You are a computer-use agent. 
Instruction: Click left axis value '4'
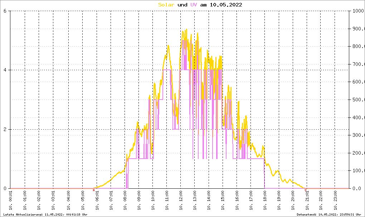pyautogui.click(x=5, y=70)
